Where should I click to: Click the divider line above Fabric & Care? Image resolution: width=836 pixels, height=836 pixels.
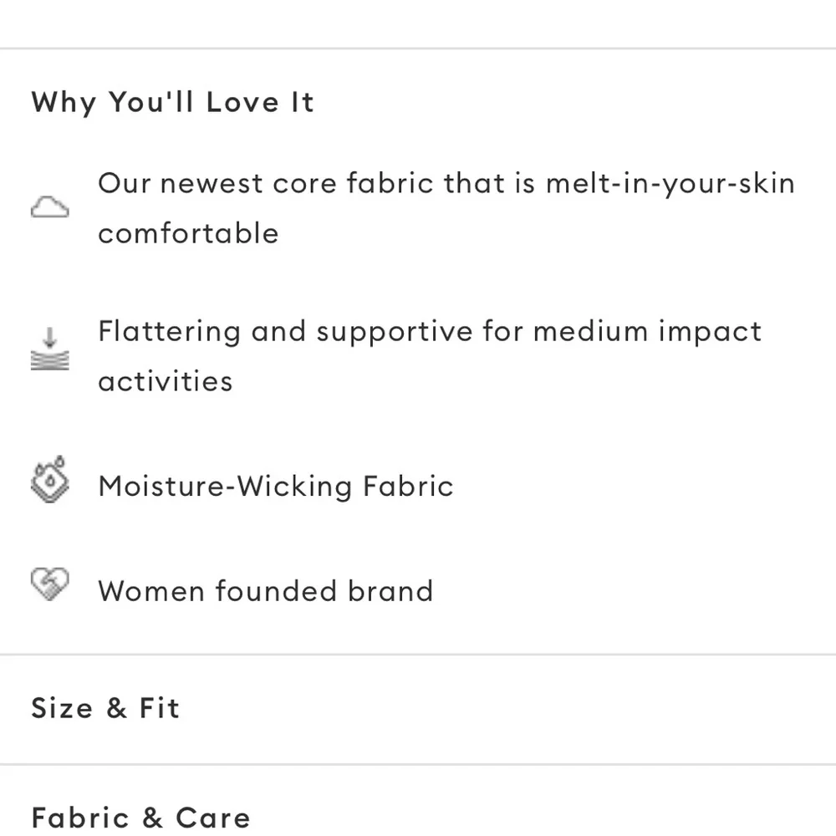tap(418, 765)
